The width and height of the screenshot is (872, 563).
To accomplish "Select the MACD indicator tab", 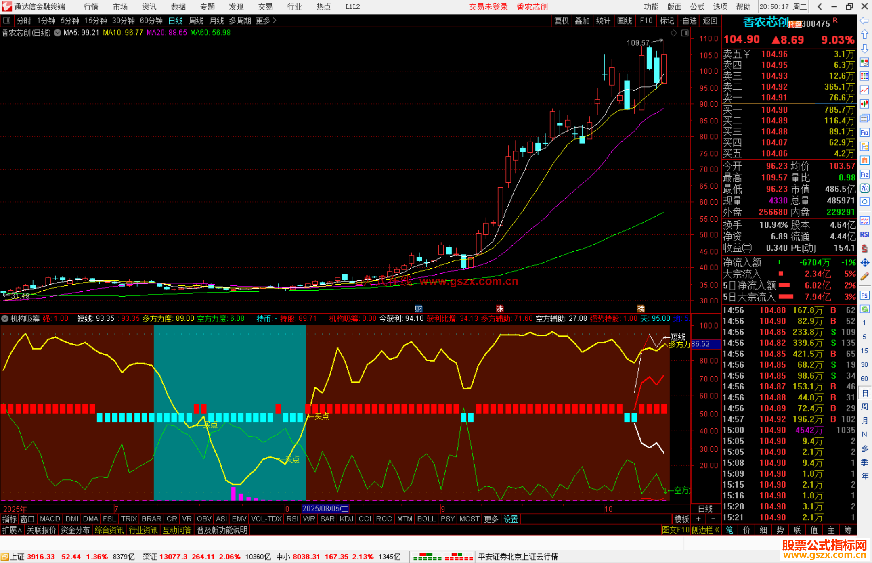I will (50, 519).
